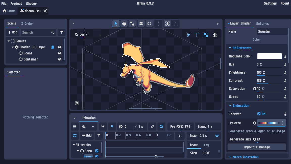Viewport: 291px width, 164px height.
Task: Select the bounding box transform tool
Action: click(176, 24)
